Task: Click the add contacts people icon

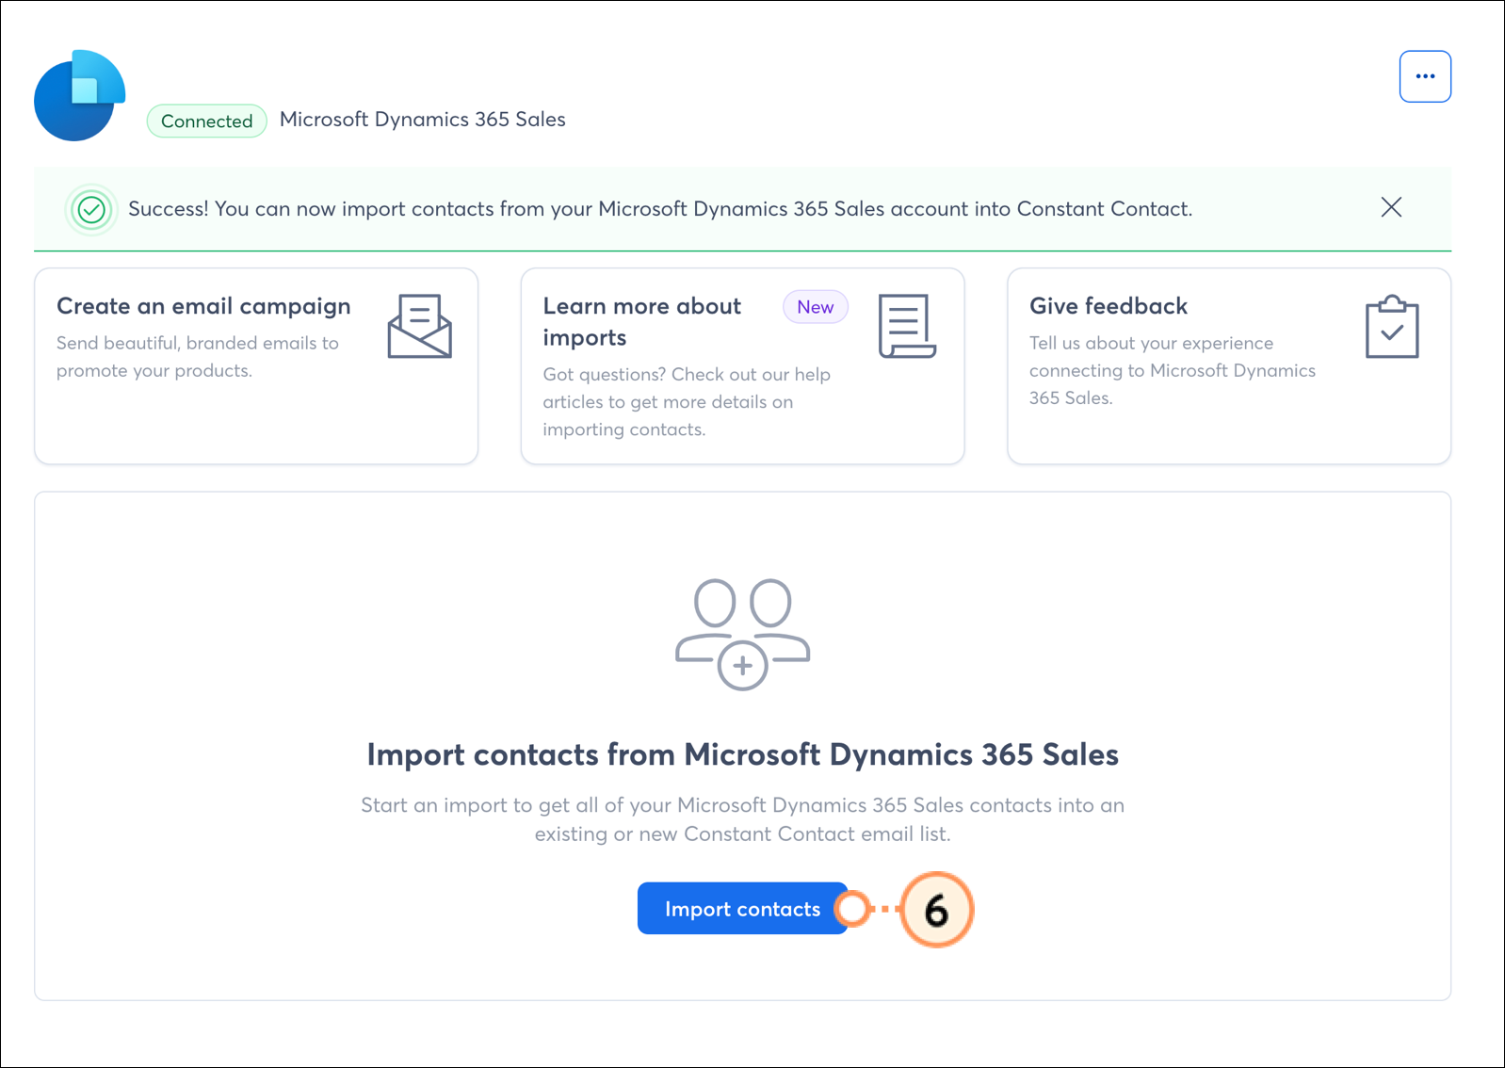Action: point(742,634)
